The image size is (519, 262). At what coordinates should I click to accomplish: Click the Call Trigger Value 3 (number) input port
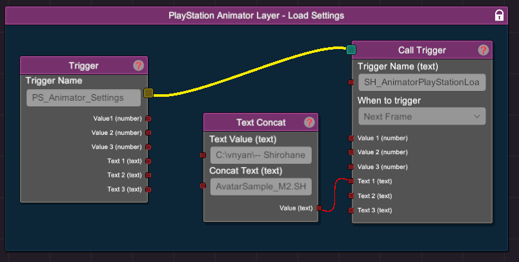[x=351, y=166]
